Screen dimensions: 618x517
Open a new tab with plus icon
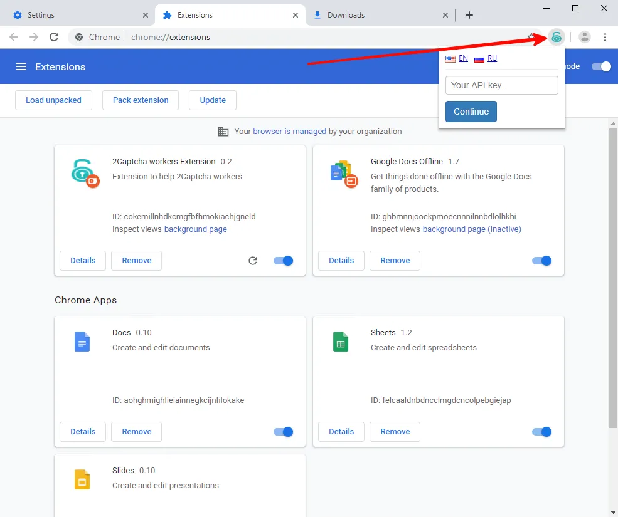[x=469, y=15]
